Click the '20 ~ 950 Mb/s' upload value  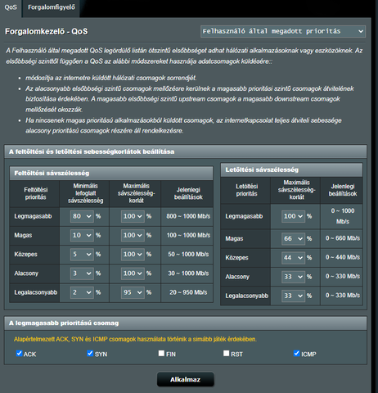[x=188, y=292]
